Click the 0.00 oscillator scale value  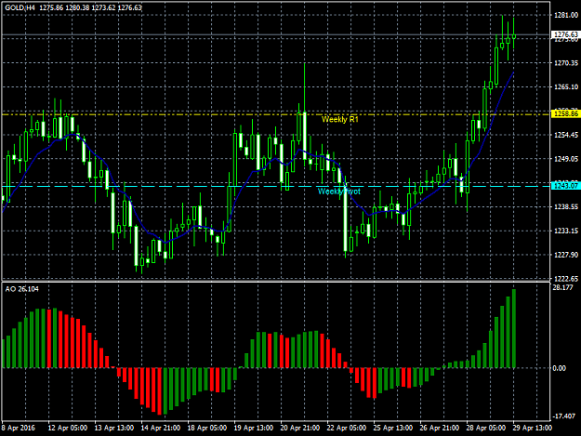pos(559,368)
